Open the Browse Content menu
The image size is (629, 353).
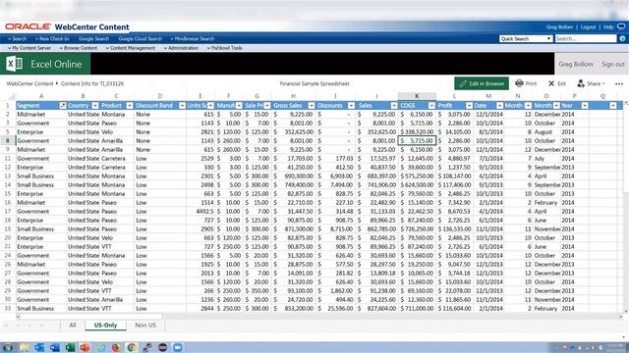coord(79,48)
